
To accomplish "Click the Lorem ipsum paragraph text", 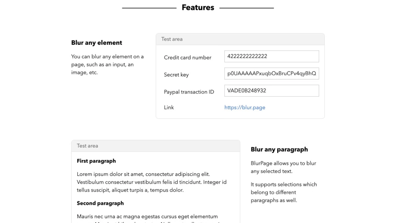I will coord(152,182).
